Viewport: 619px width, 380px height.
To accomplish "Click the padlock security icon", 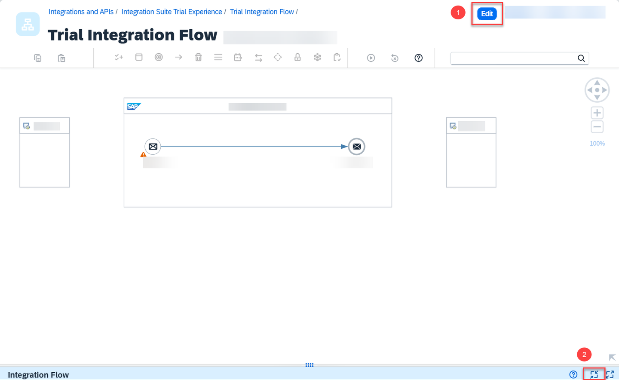I will point(297,57).
